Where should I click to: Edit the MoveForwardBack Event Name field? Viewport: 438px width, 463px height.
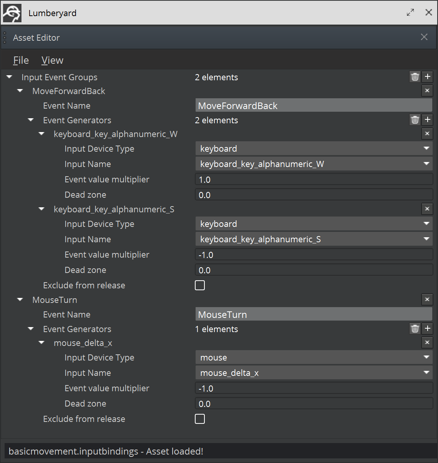pyautogui.click(x=314, y=106)
